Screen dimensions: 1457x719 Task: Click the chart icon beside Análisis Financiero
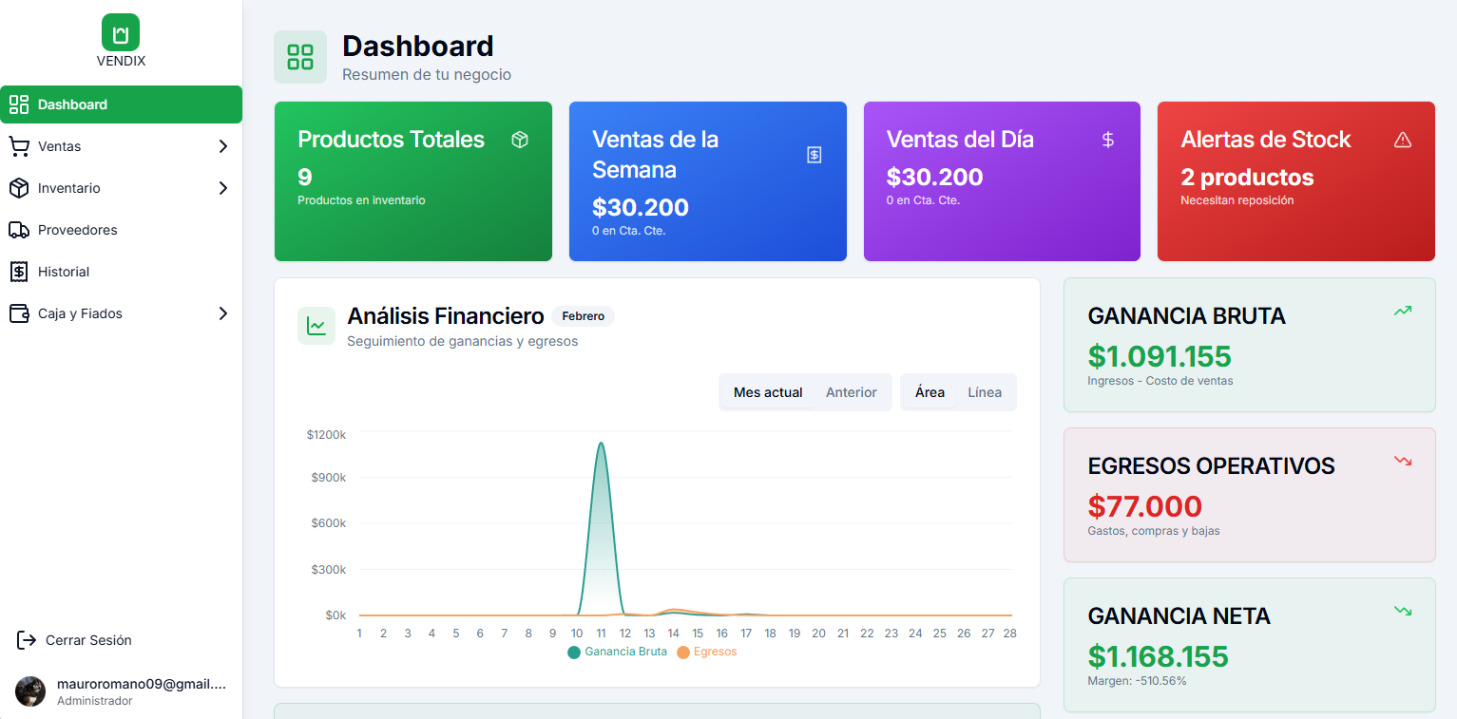[x=316, y=326]
